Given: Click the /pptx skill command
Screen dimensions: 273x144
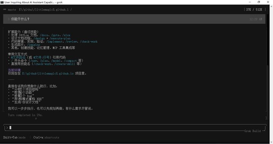Looking at the screenshot, I should pos(55,35).
